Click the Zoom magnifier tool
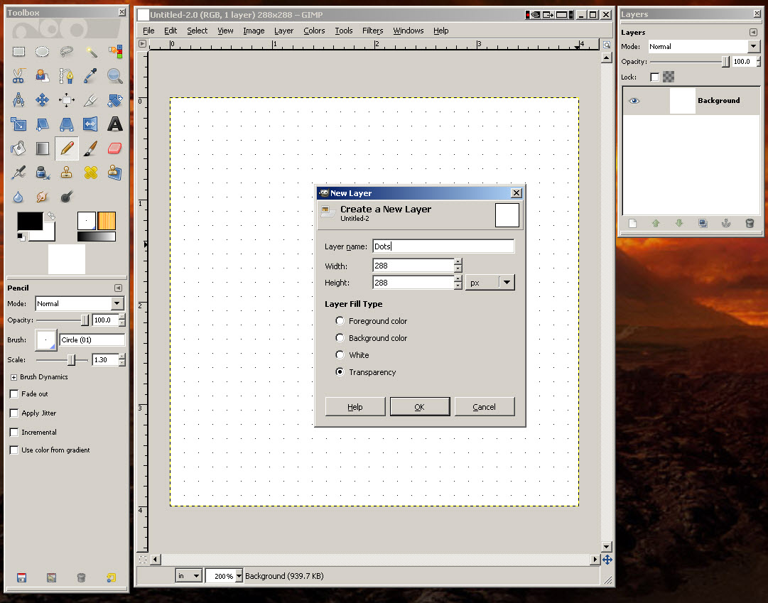The height and width of the screenshot is (603, 768). [114, 76]
